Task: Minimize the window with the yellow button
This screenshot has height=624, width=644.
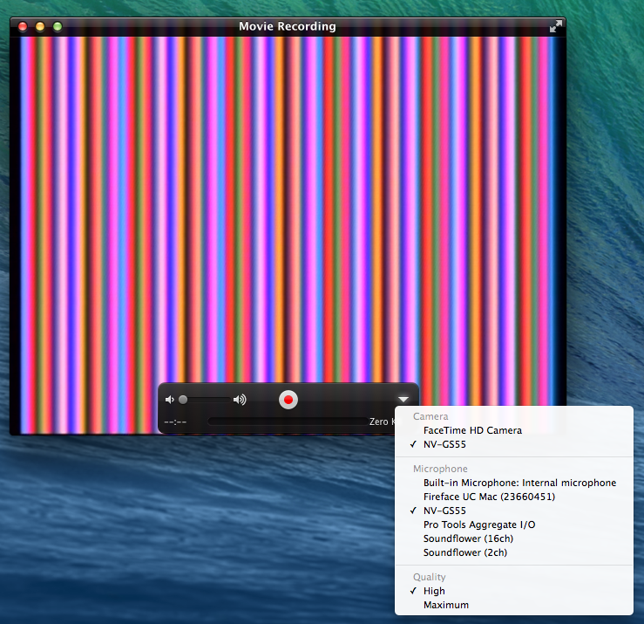Action: click(x=40, y=26)
